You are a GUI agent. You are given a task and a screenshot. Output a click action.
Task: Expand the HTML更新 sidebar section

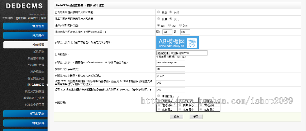26,114
